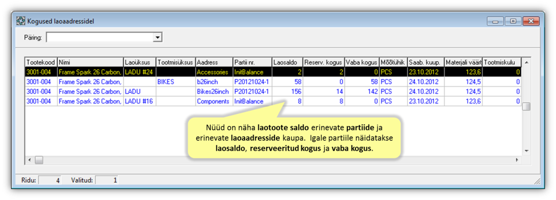
Task: Select the Components address cell
Action: pyautogui.click(x=214, y=101)
